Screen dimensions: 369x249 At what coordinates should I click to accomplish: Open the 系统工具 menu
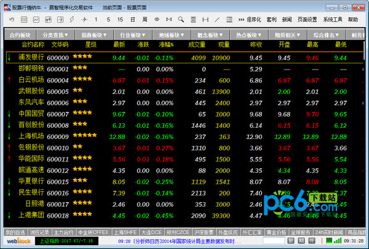pos(331,20)
